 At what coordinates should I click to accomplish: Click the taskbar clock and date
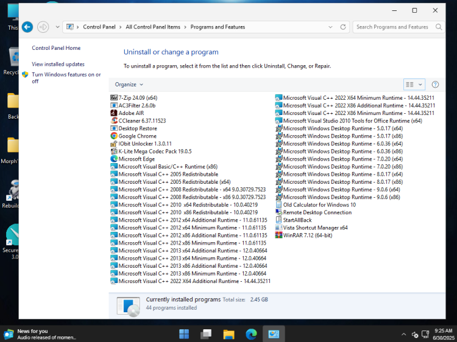click(x=444, y=334)
